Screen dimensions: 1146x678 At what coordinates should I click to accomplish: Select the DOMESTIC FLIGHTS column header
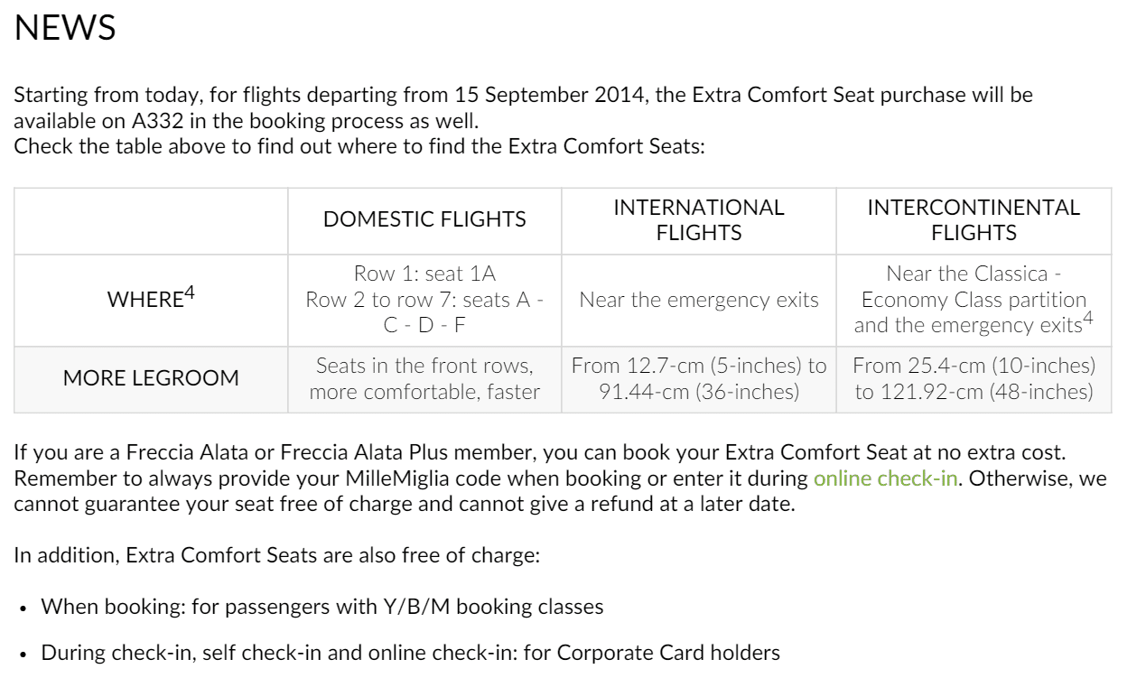pyautogui.click(x=424, y=219)
